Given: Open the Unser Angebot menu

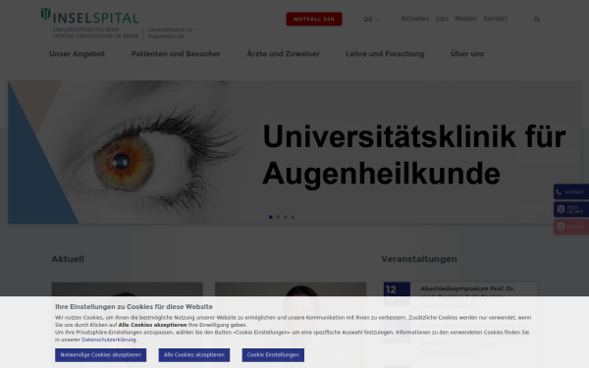Looking at the screenshot, I should click(x=77, y=54).
